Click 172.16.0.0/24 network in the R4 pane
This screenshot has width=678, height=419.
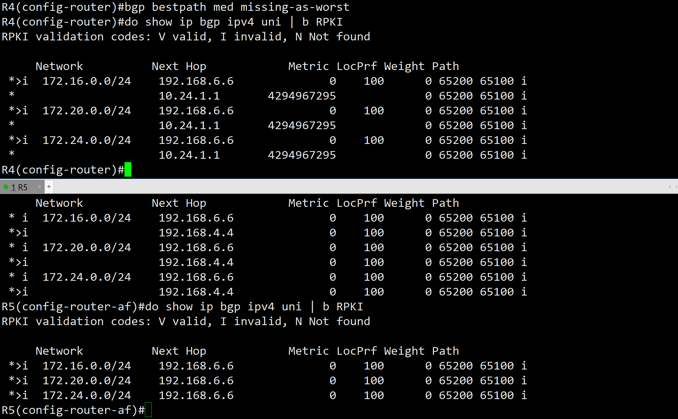pos(87,81)
